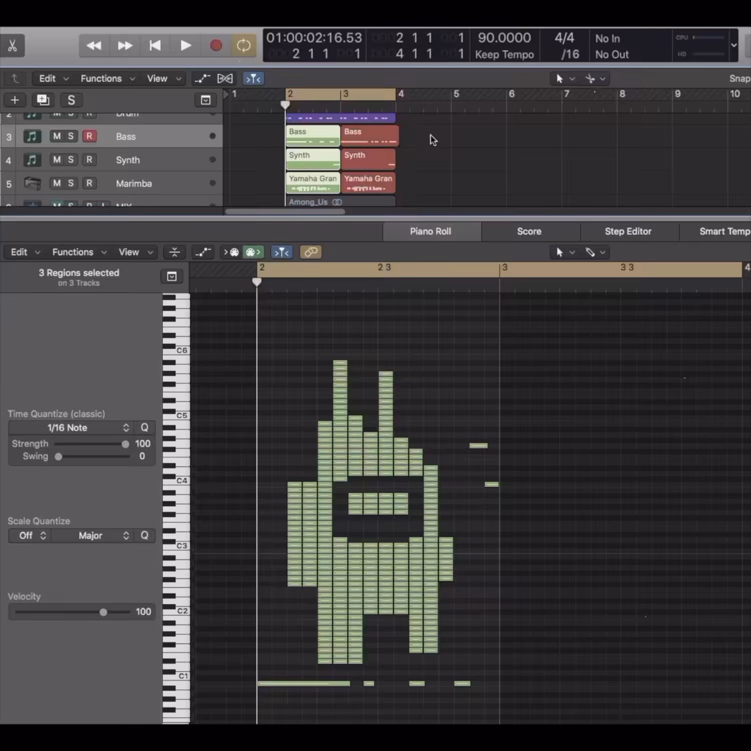Open the tracks area Edit menu
This screenshot has width=751, height=751.
coord(54,79)
